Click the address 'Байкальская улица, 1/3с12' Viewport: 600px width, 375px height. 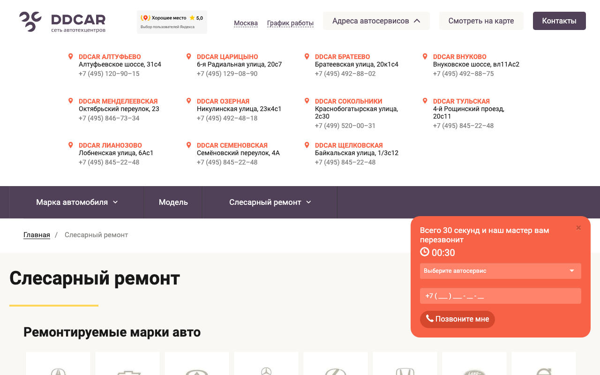pos(357,153)
